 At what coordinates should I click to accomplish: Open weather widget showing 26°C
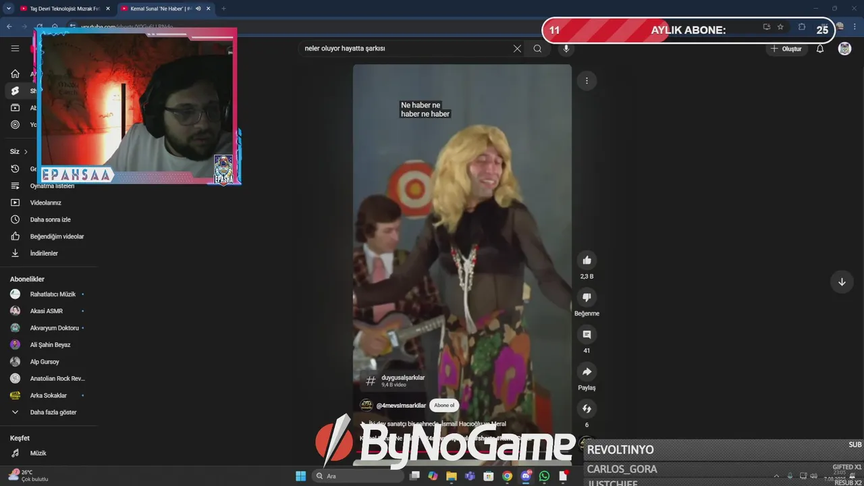pyautogui.click(x=28, y=476)
